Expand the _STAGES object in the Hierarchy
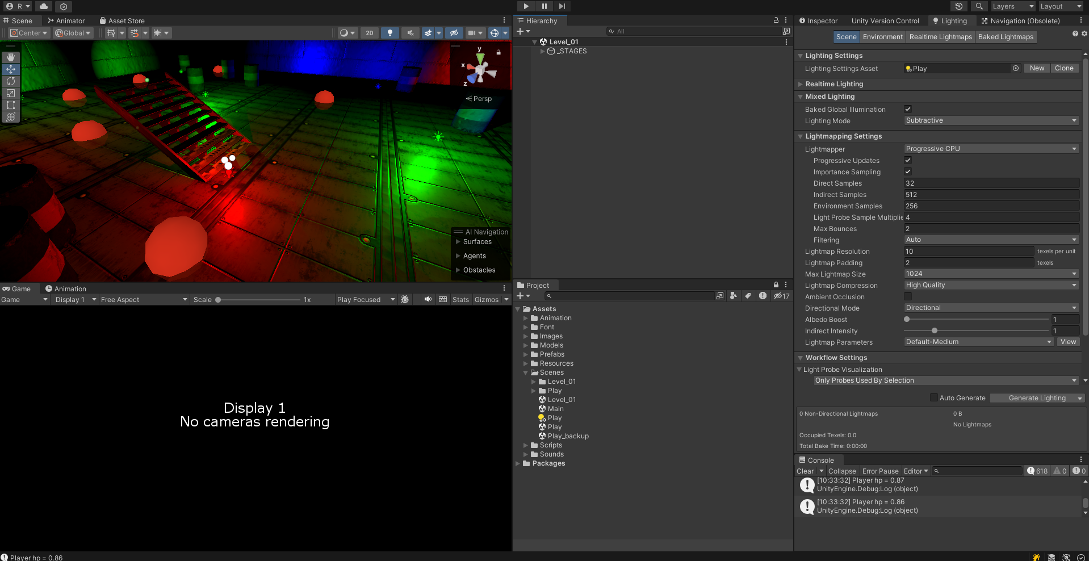The image size is (1089, 561). coord(543,51)
